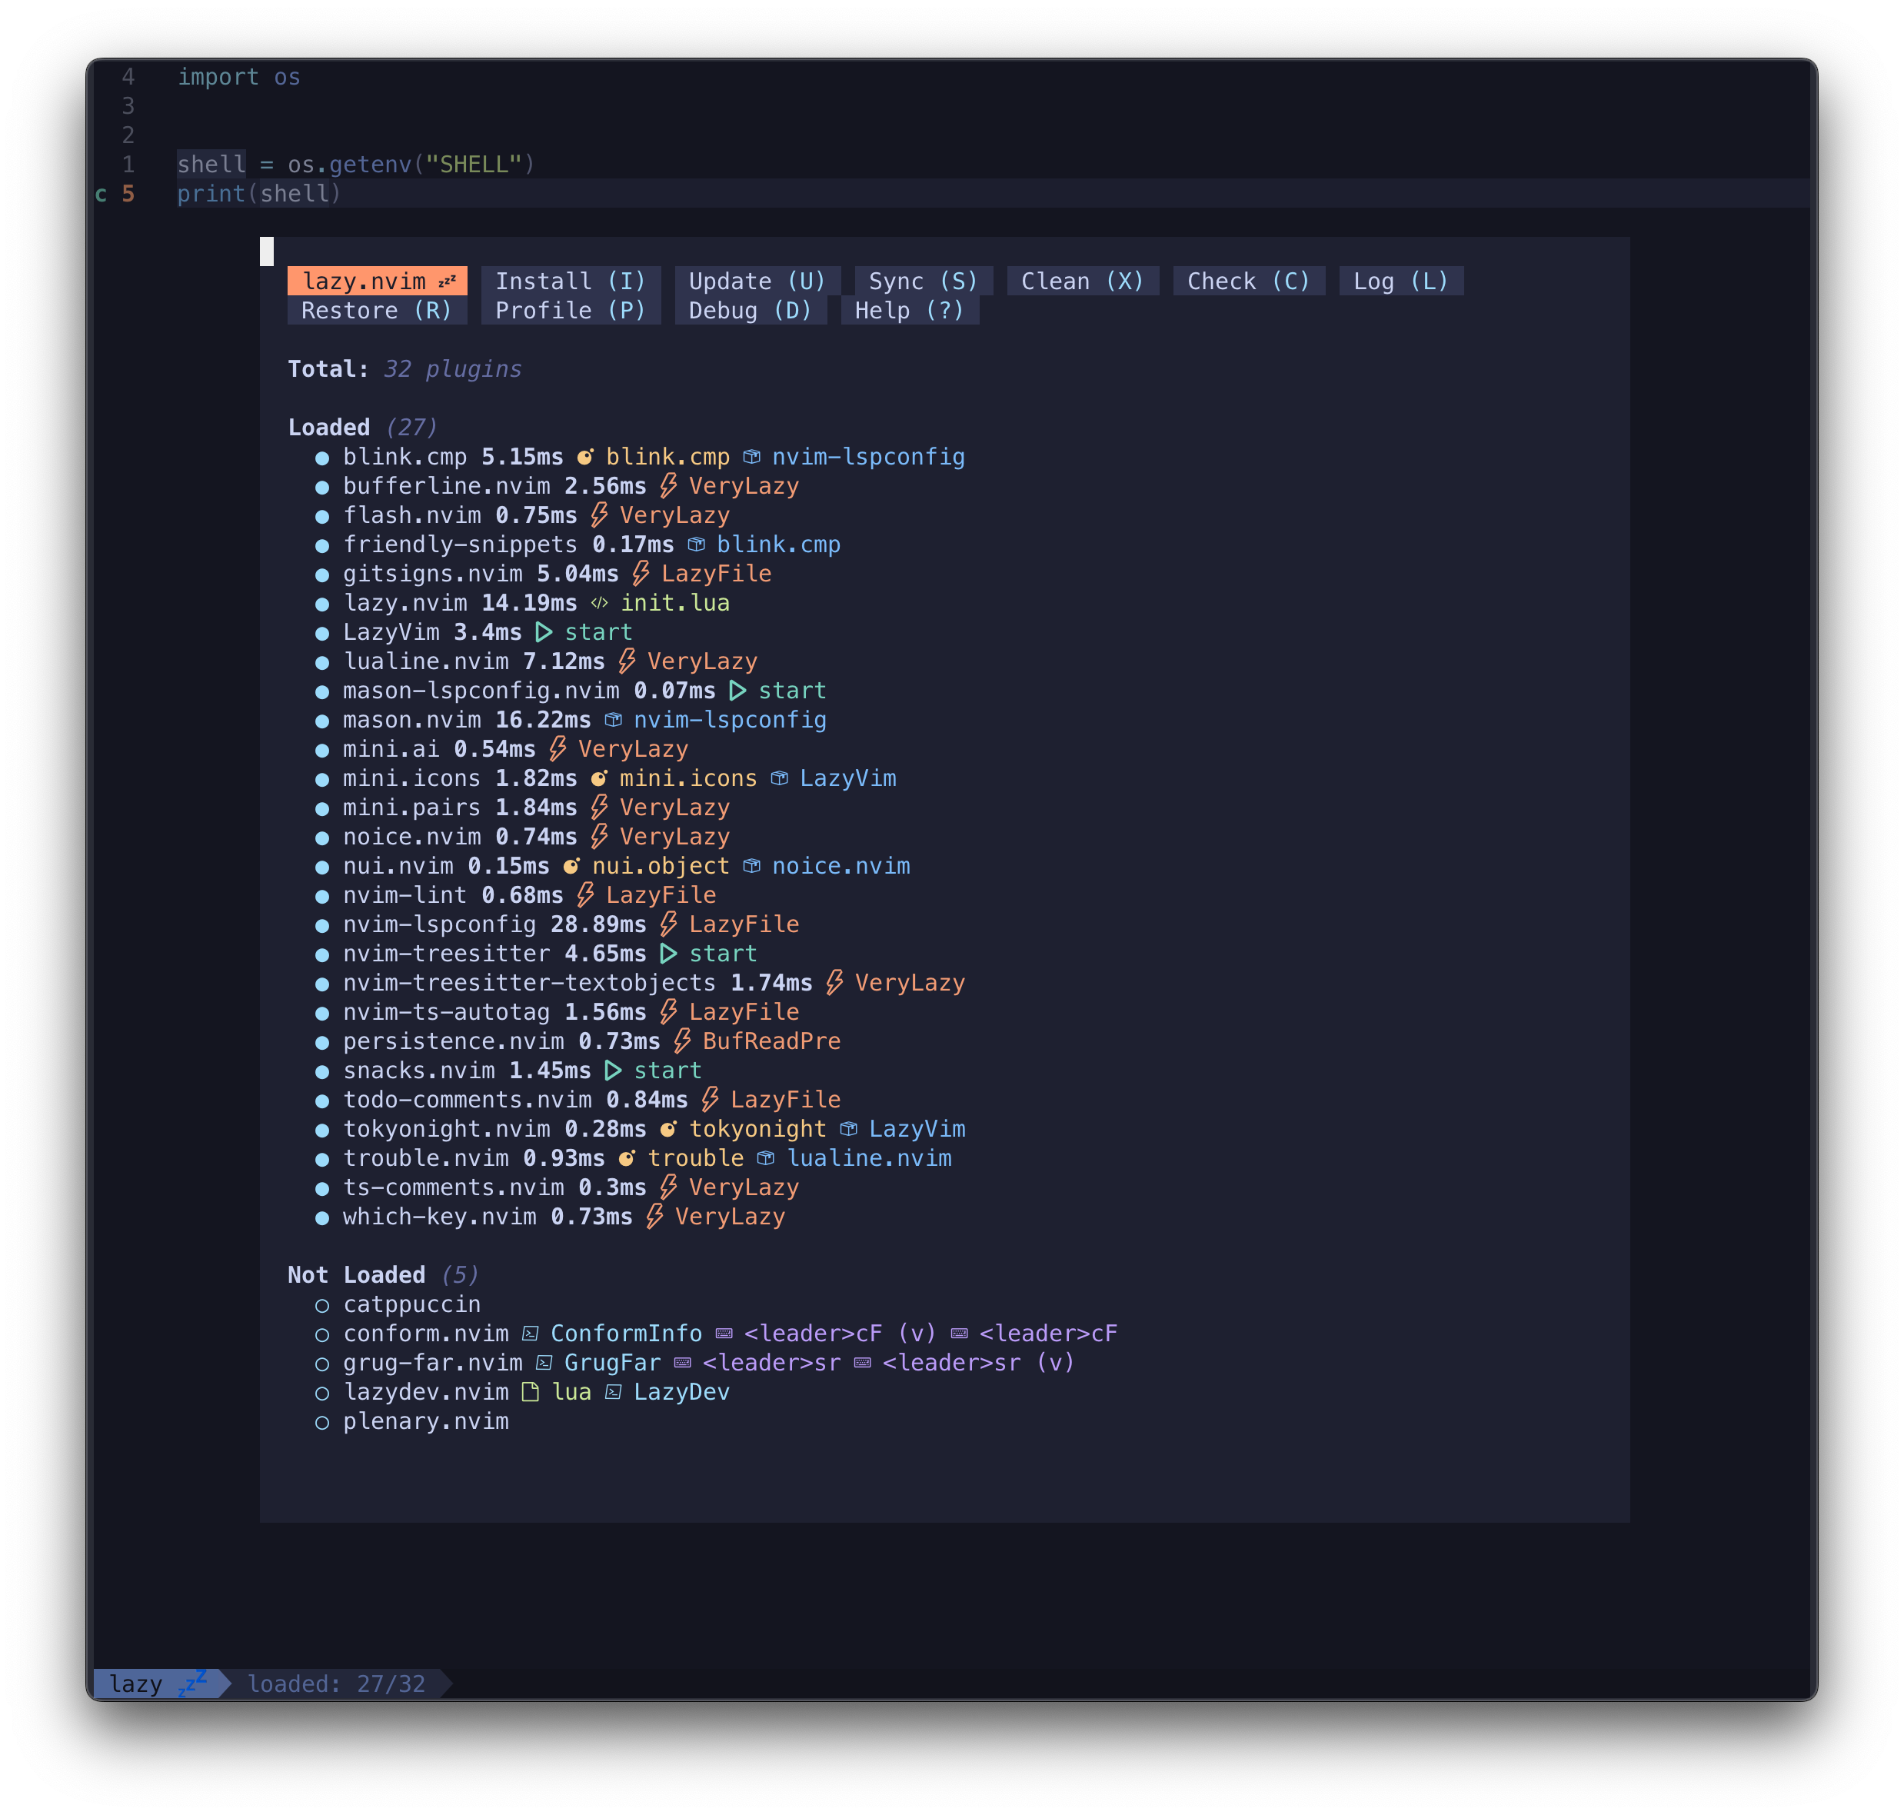The height and width of the screenshot is (1815, 1904).
Task: Click the code icon before init.lua
Action: 599,603
